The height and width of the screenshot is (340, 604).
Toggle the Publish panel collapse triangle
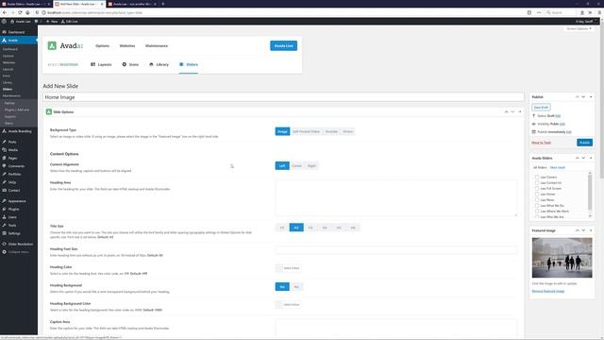(591, 97)
